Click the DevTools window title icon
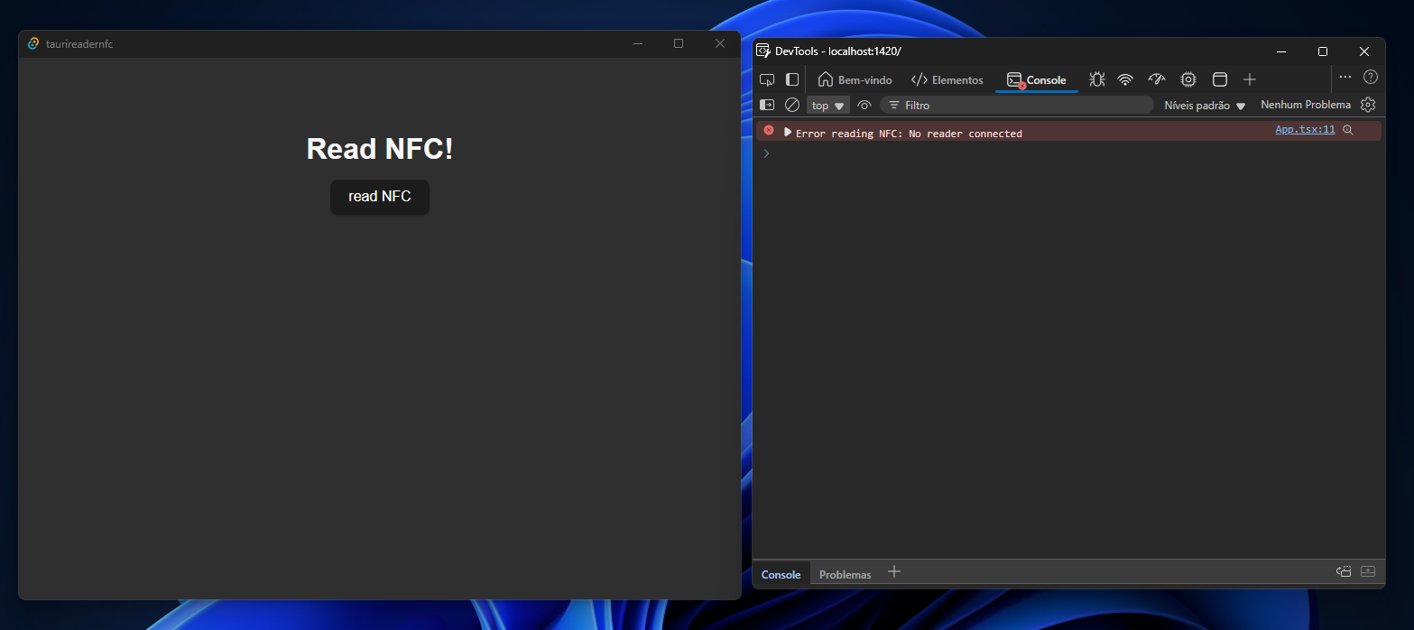Image resolution: width=1414 pixels, height=630 pixels. click(763, 51)
